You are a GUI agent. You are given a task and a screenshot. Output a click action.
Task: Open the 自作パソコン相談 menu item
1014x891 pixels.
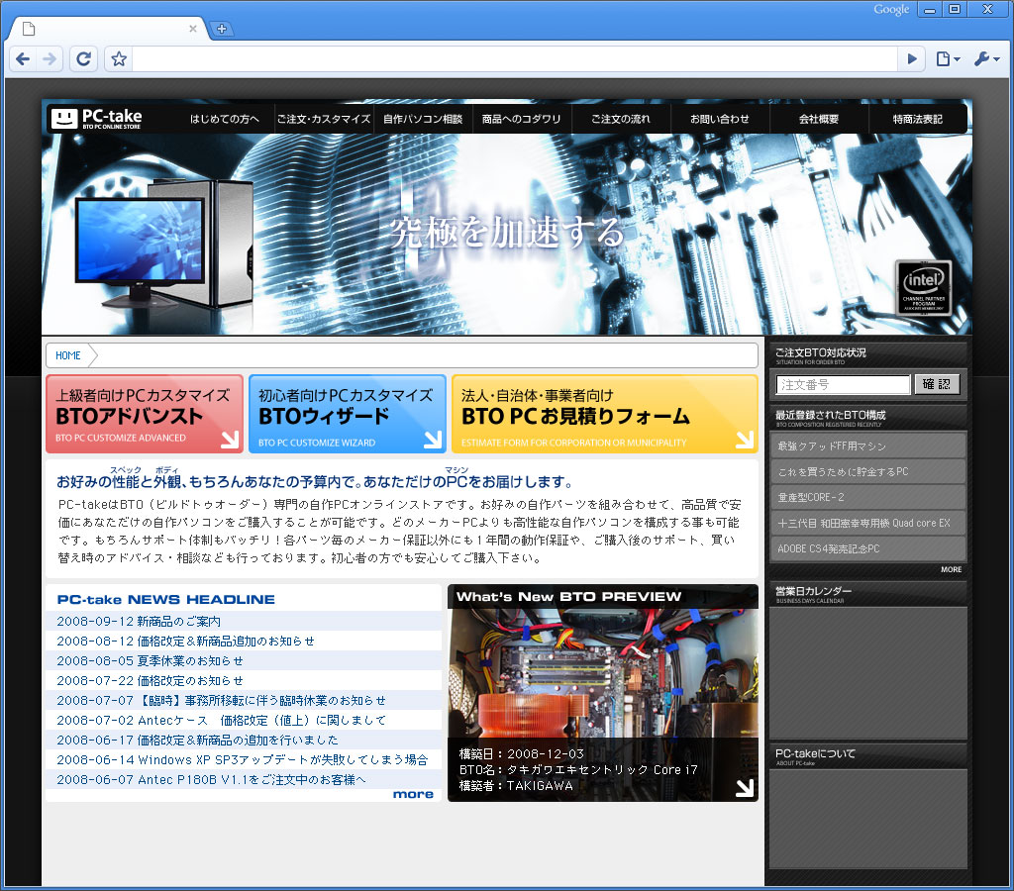point(422,119)
